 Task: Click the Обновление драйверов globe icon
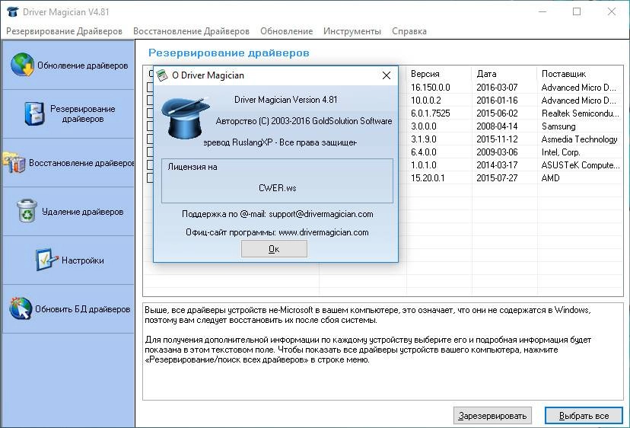23,65
